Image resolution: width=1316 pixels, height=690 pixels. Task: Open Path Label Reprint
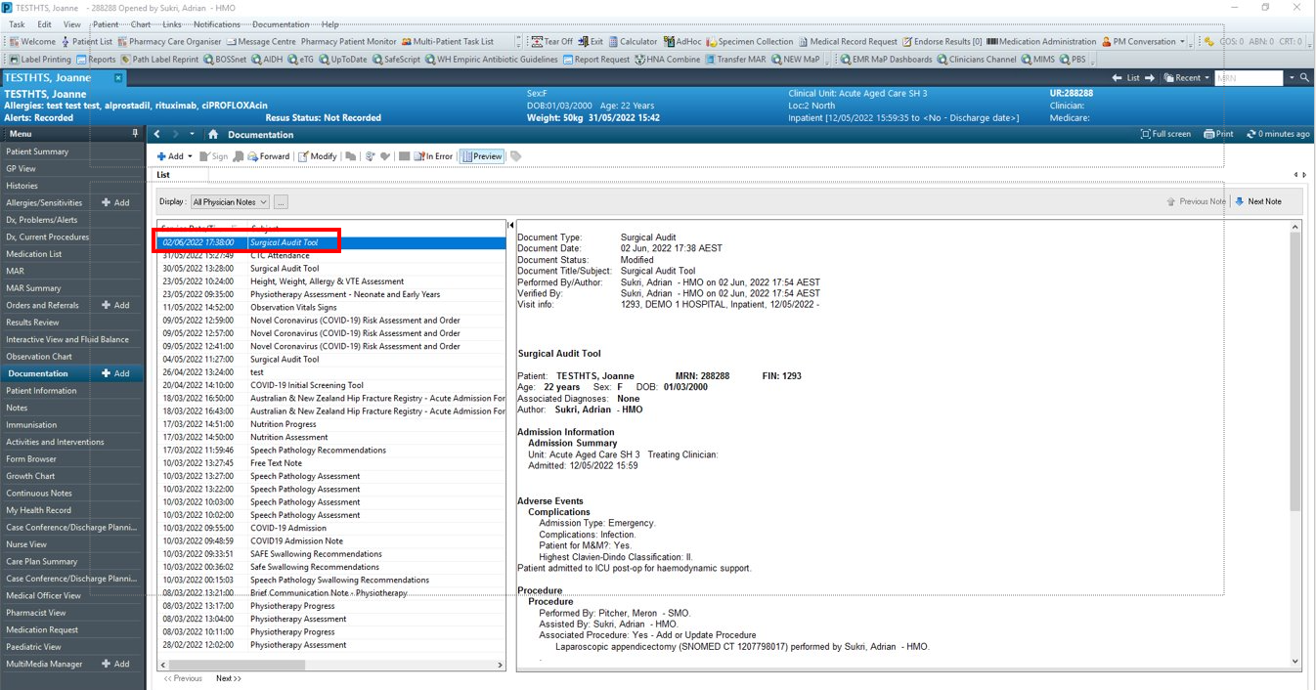(159, 60)
